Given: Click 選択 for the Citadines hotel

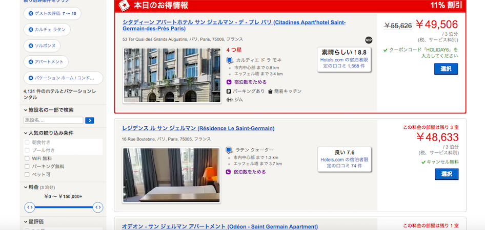Looking at the screenshot, I should point(446,69).
